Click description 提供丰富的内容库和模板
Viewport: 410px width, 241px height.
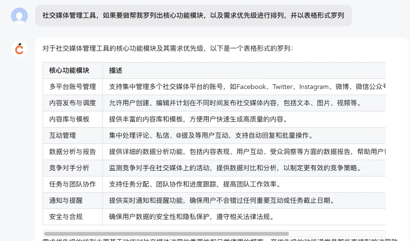pyautogui.click(x=244, y=120)
